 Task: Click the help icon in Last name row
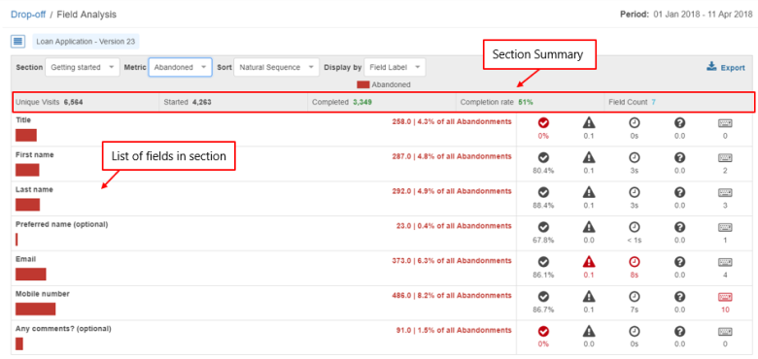coord(679,192)
